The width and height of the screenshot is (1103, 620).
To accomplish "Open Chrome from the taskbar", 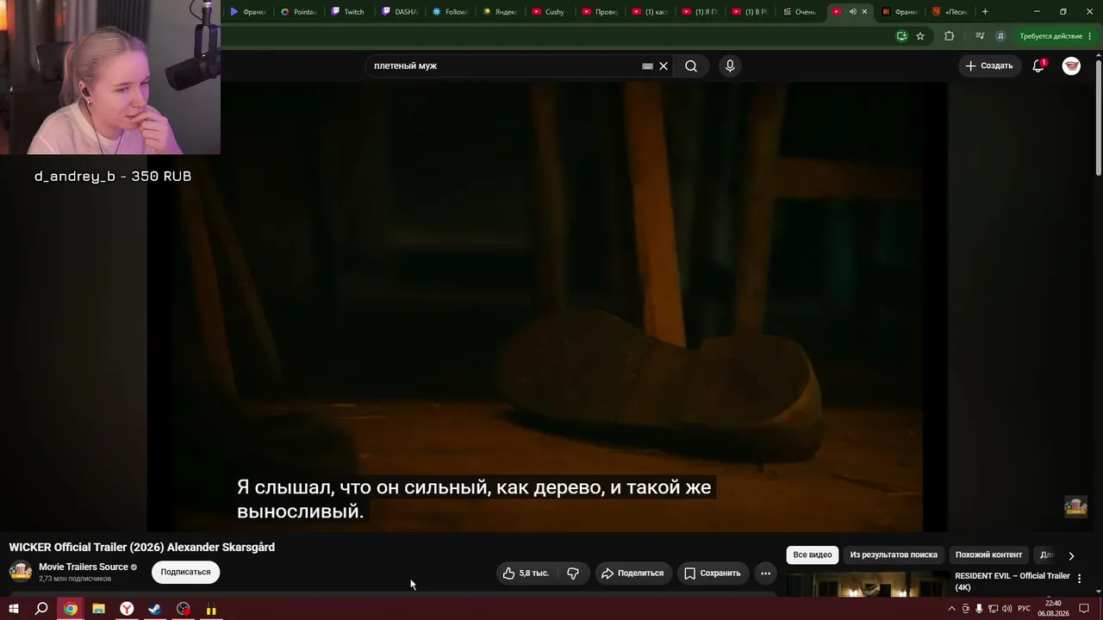I will [x=71, y=609].
